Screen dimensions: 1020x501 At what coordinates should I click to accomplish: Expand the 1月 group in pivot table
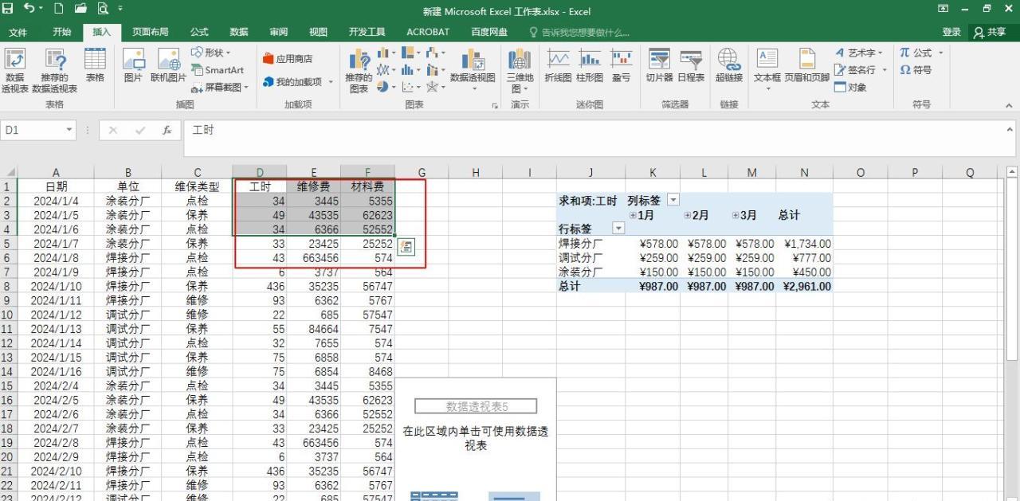tap(634, 215)
